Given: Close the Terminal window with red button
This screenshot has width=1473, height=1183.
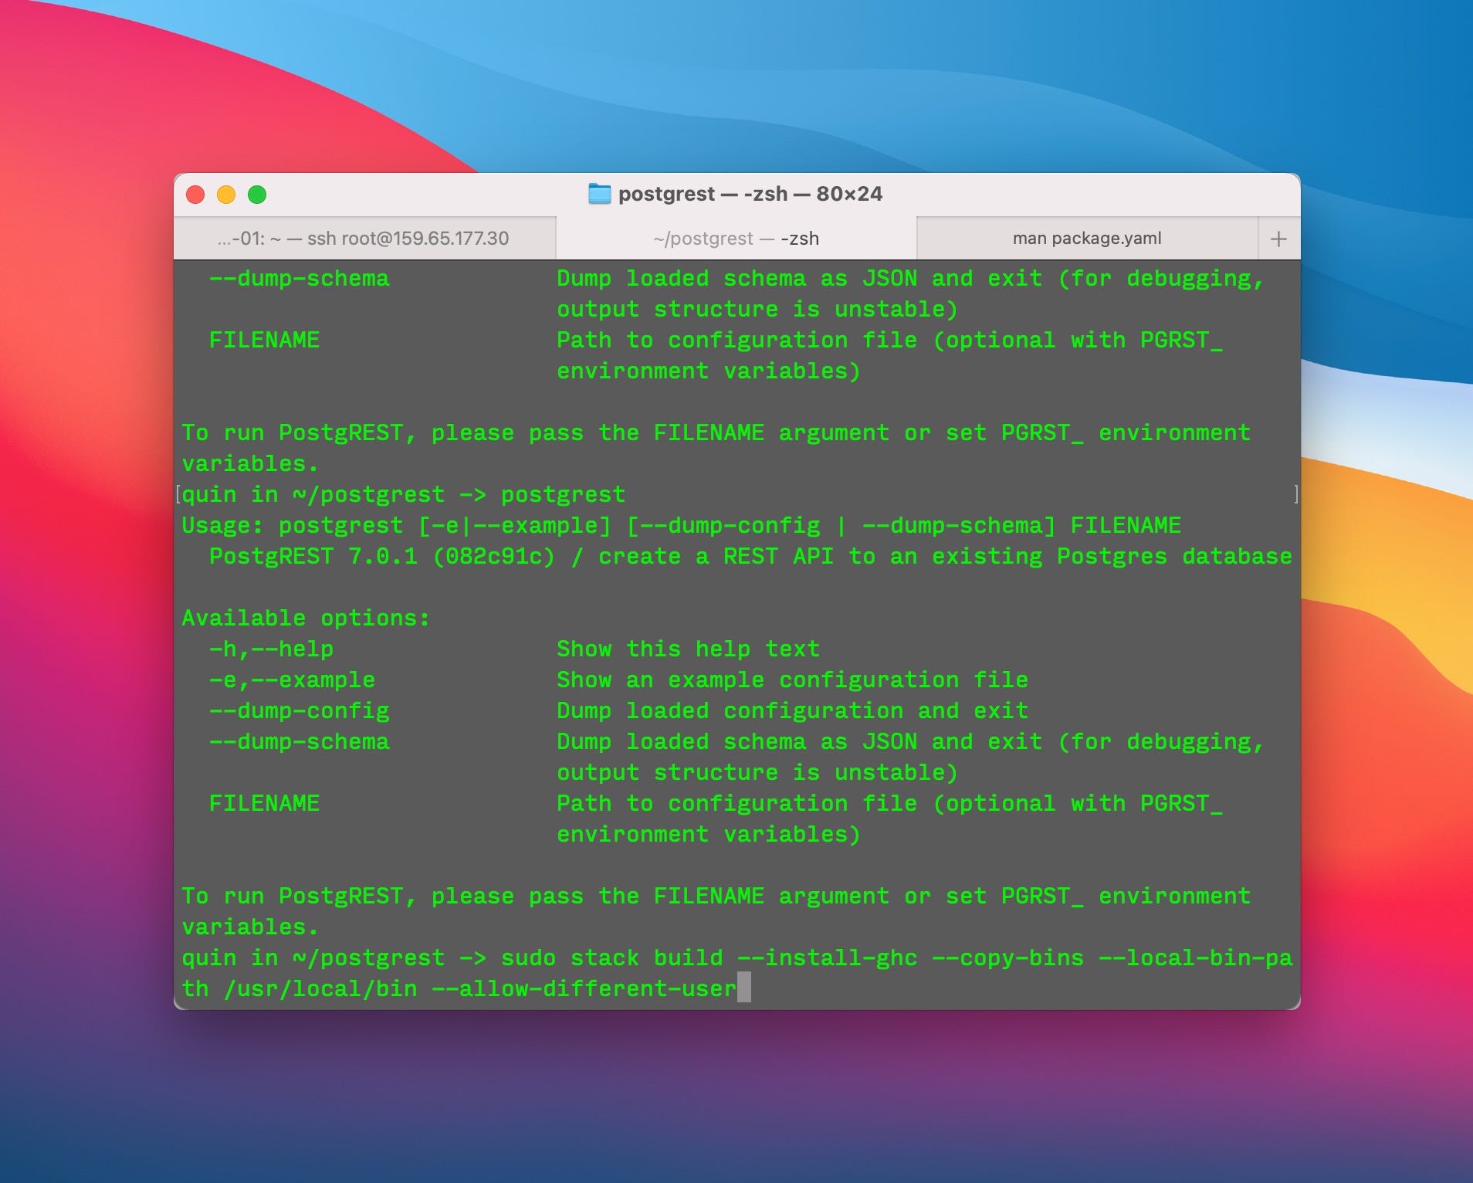Looking at the screenshot, I should [x=195, y=195].
